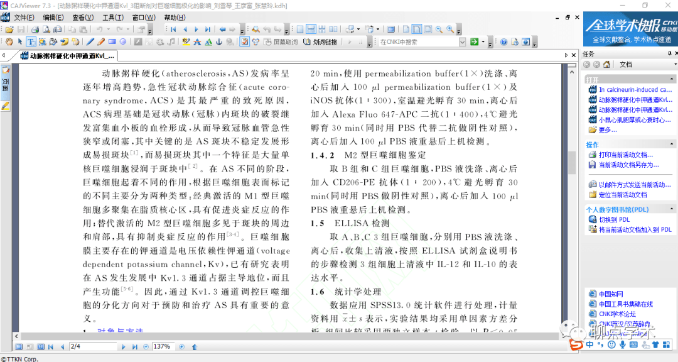Image resolution: width=678 pixels, height=362 pixels.
Task: Click 更多... link under recent files
Action: tap(608, 130)
